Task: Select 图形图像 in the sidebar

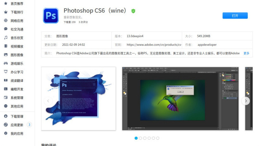Action: point(17,55)
